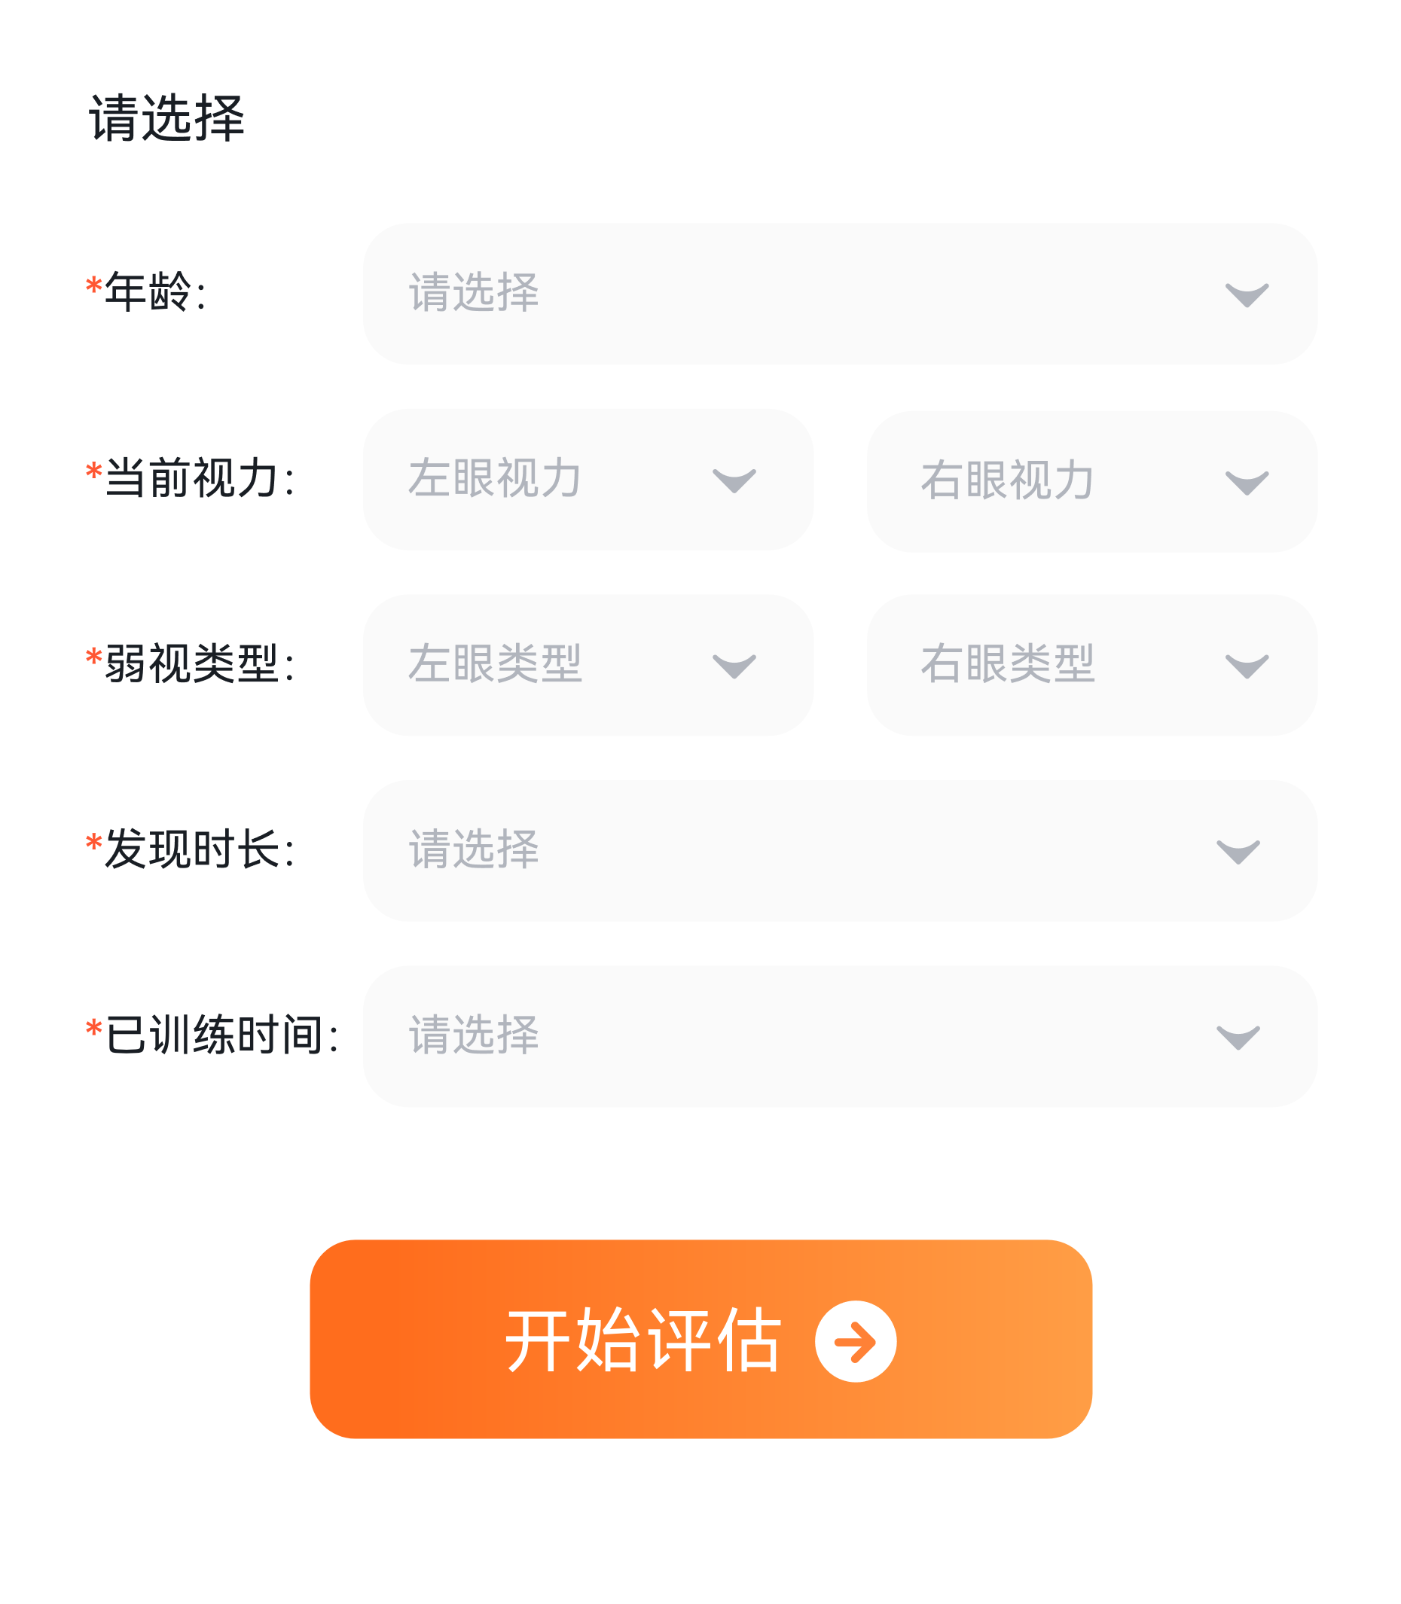Click the chevron arrow beside 右眼类型

(x=1246, y=666)
